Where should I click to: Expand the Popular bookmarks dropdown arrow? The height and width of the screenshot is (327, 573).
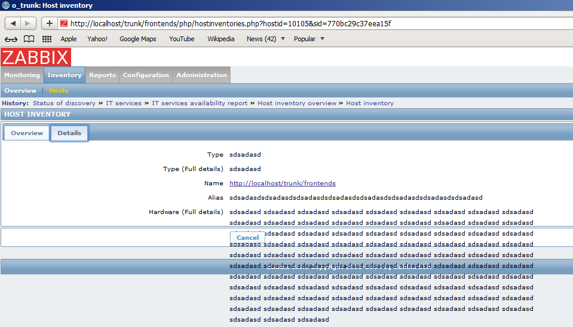coord(322,39)
